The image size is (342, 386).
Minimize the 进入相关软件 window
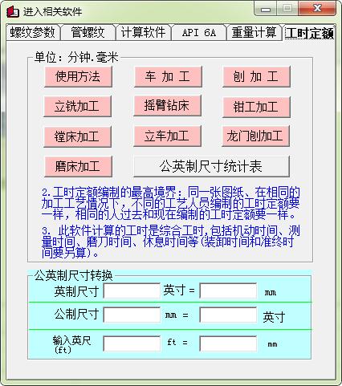(x=266, y=9)
